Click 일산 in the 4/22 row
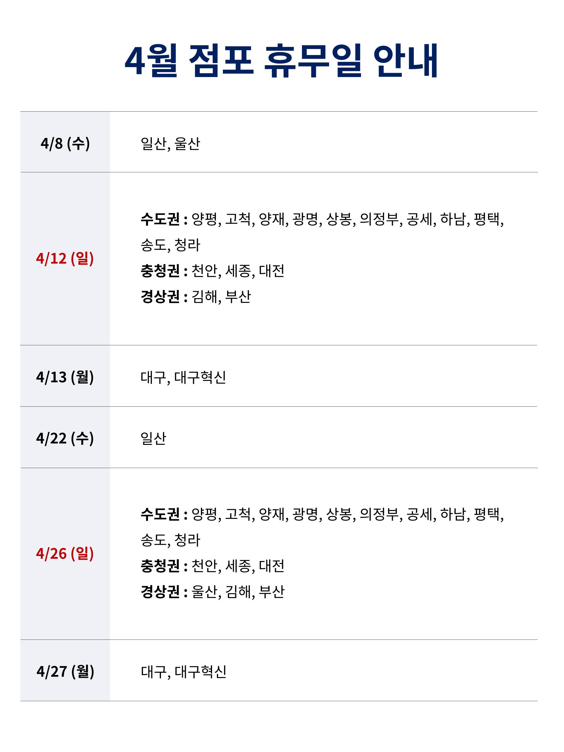 point(153,439)
